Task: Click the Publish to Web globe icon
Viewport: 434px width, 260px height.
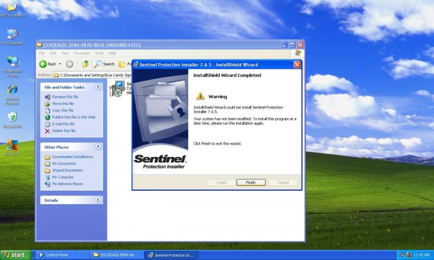Action: 47,118
